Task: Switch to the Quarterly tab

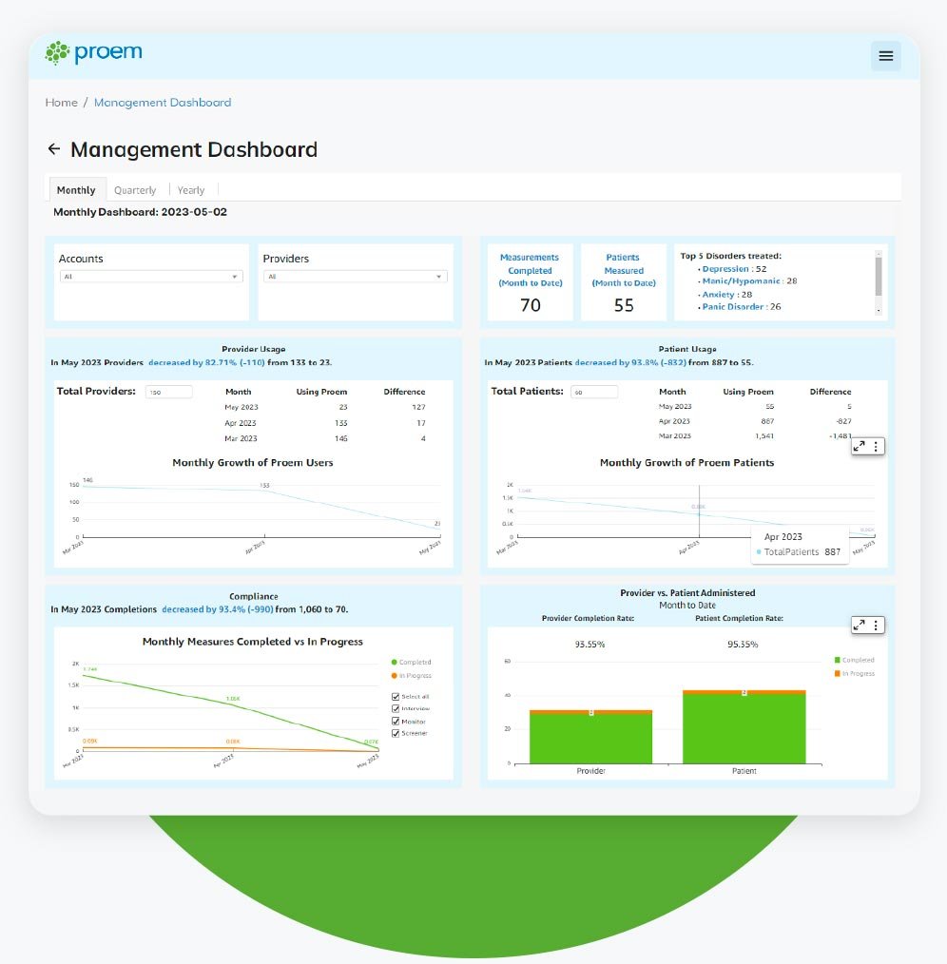Action: [135, 189]
